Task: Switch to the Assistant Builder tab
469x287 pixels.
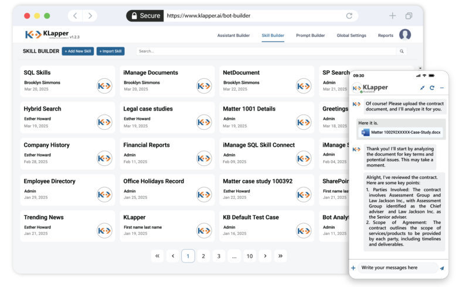Action: 233,35
